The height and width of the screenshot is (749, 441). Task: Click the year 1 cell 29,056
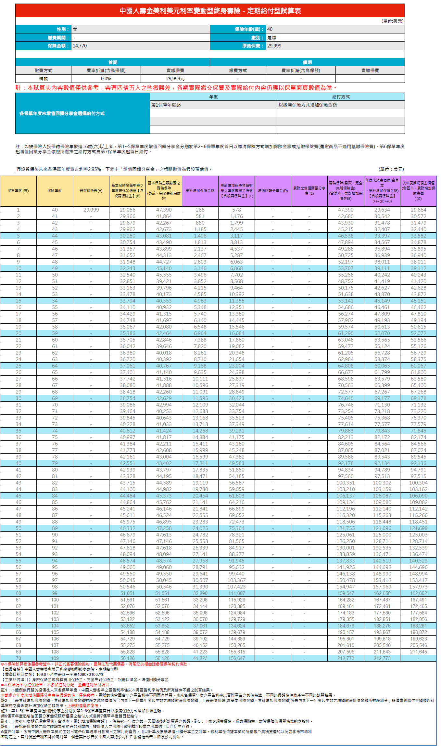127,210
